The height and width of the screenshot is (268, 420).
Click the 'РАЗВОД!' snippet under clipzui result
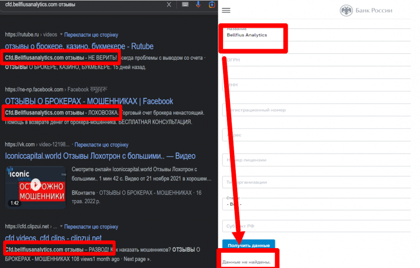click(99, 250)
